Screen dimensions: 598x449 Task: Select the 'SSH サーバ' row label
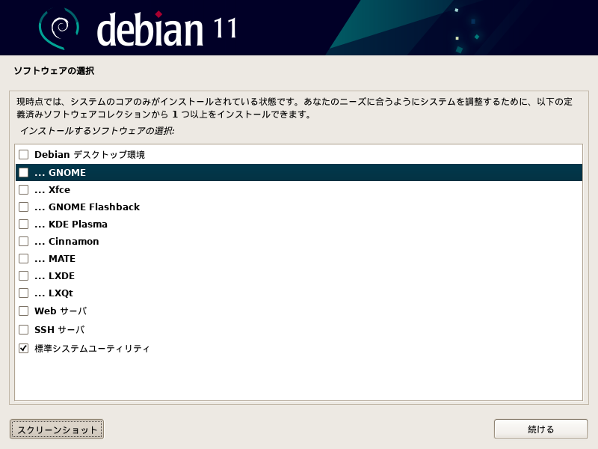click(60, 329)
